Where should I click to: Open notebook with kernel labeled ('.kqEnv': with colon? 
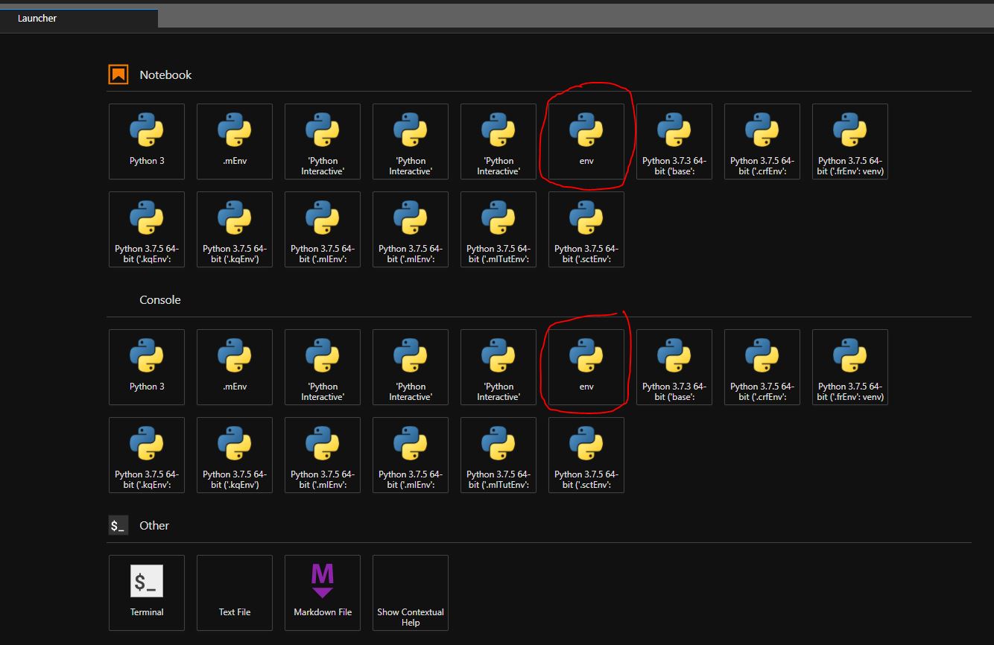(147, 229)
